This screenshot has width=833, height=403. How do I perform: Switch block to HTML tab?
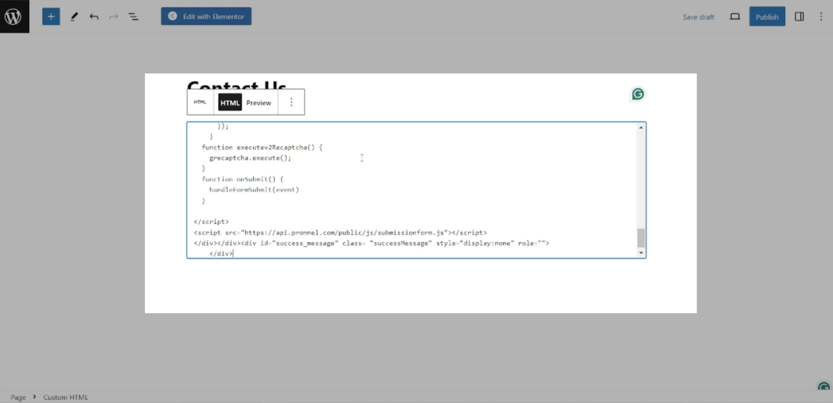tap(230, 102)
